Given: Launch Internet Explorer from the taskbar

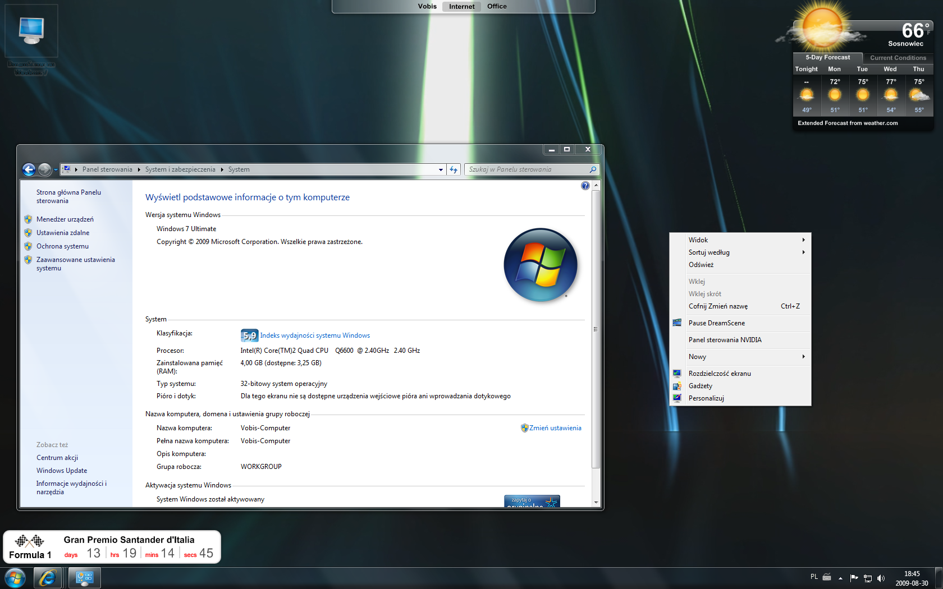Looking at the screenshot, I should [x=48, y=577].
